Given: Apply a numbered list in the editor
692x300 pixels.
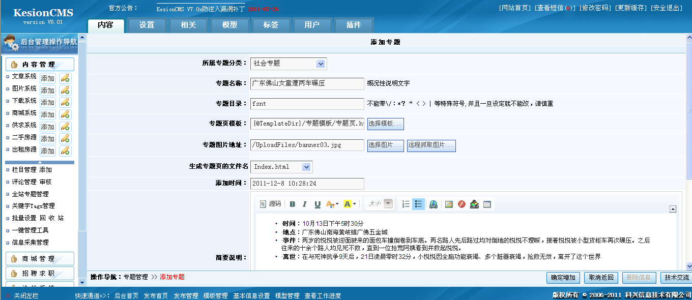Looking at the screenshot, I should click(x=406, y=203).
